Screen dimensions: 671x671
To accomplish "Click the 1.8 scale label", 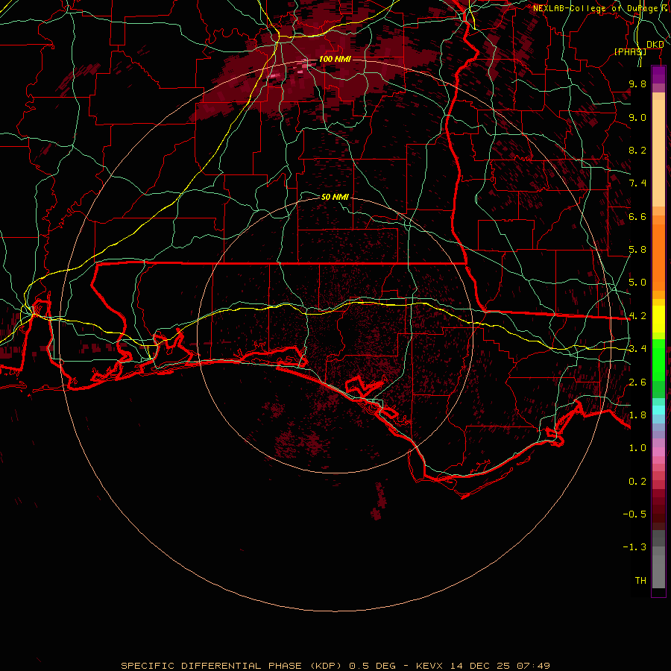I will 637,415.
